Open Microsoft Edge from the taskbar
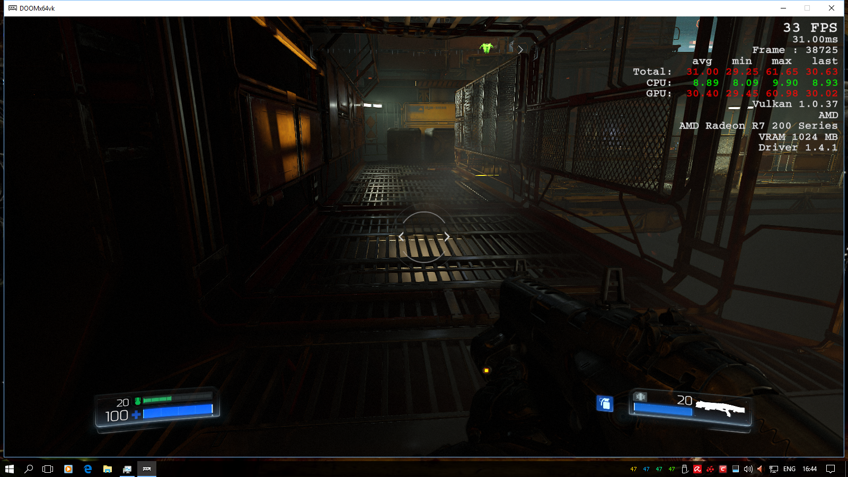Image resolution: width=848 pixels, height=477 pixels. pyautogui.click(x=88, y=469)
